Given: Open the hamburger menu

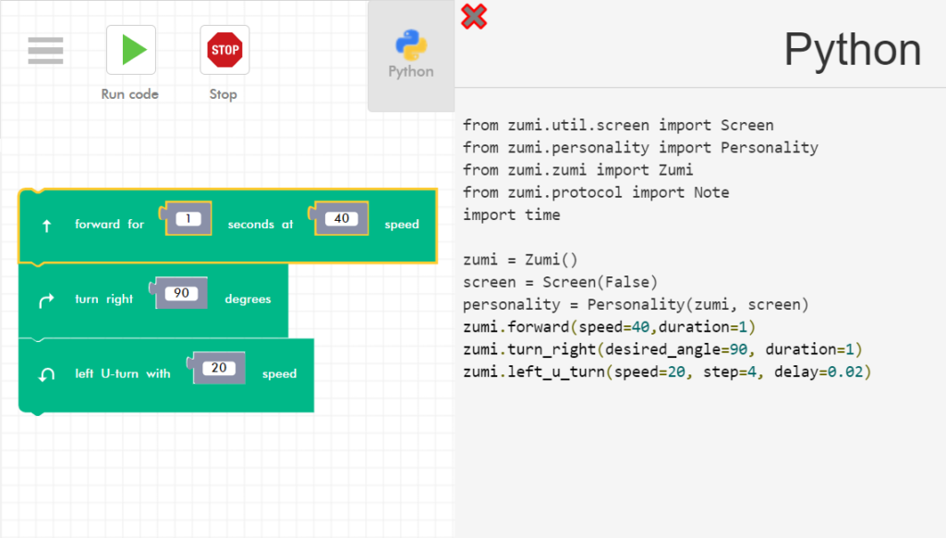Looking at the screenshot, I should click(x=45, y=50).
